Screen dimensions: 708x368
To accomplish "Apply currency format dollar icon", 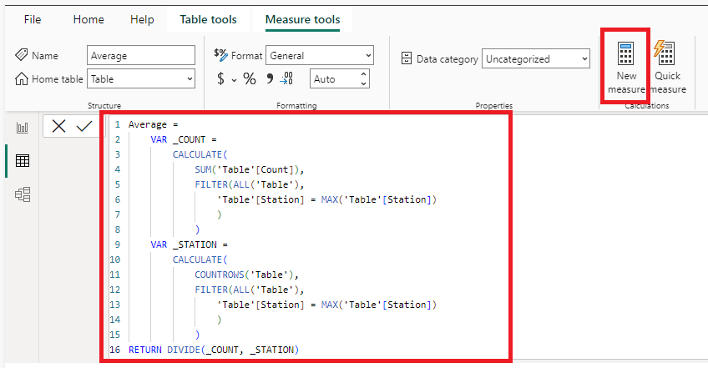I will [x=220, y=79].
